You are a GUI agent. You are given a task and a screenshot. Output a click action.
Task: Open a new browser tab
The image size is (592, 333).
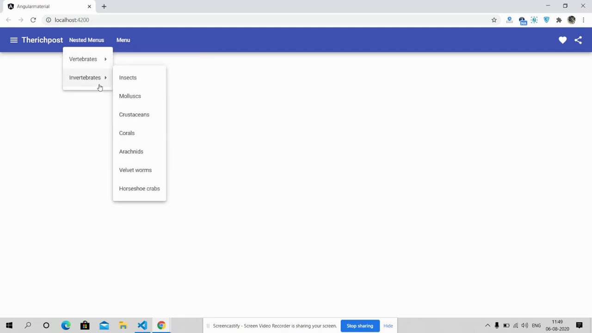click(104, 6)
